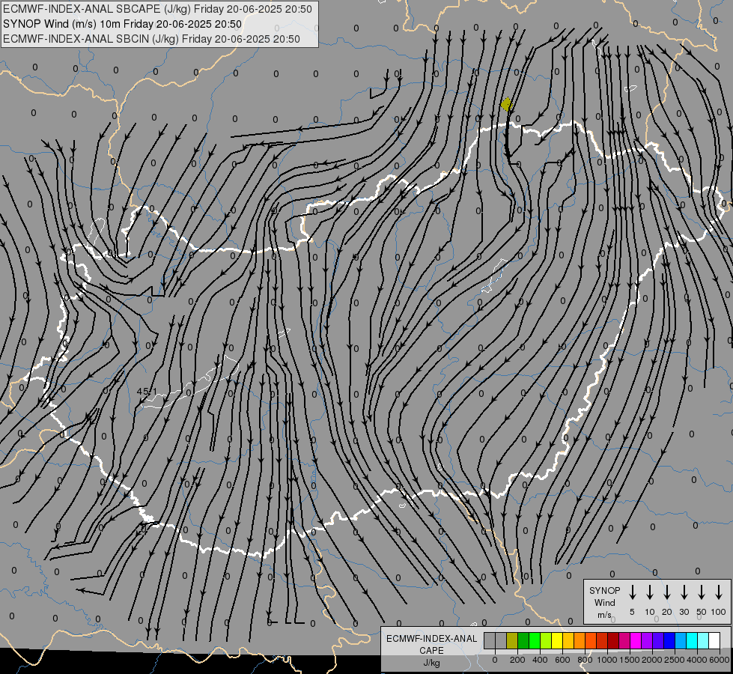The height and width of the screenshot is (674, 733).
Task: Click the 5 m/s wind arrow in legend
Action: [x=633, y=592]
